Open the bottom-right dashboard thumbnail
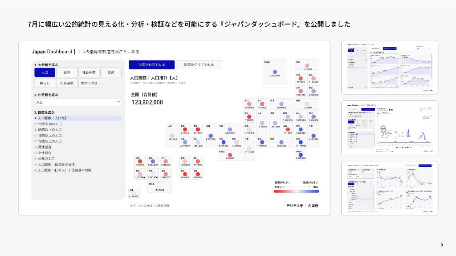Viewport: 456px width, 256px height. tap(389, 188)
